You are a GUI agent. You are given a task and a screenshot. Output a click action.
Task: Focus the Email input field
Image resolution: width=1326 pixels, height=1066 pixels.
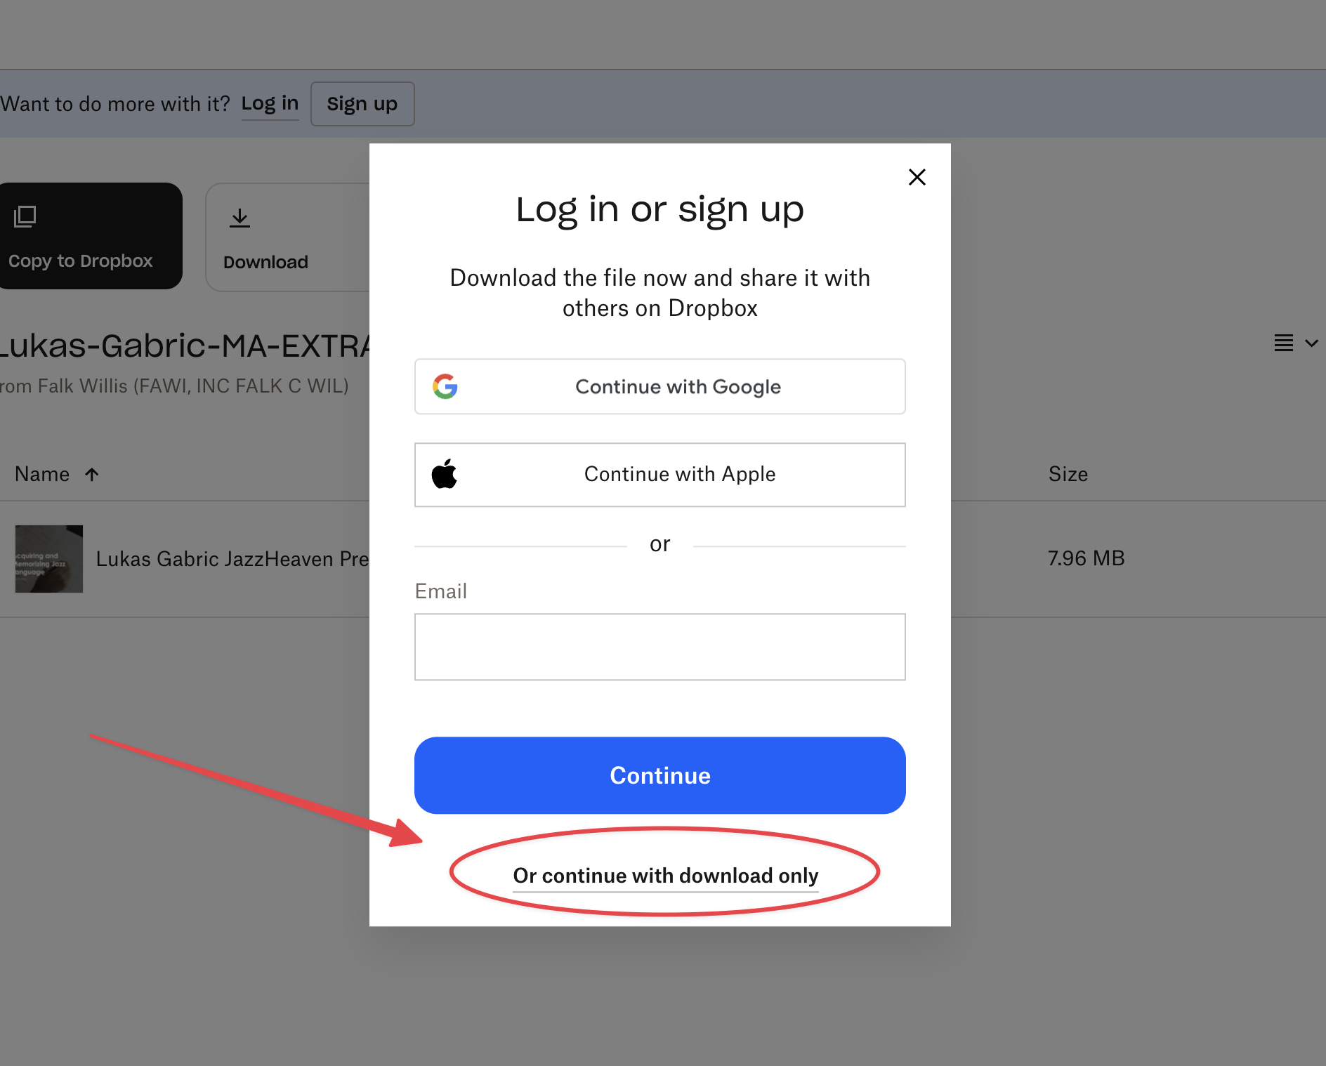tap(659, 647)
